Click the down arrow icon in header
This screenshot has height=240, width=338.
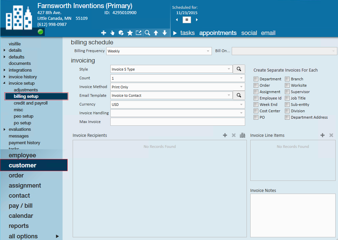(x=164, y=33)
